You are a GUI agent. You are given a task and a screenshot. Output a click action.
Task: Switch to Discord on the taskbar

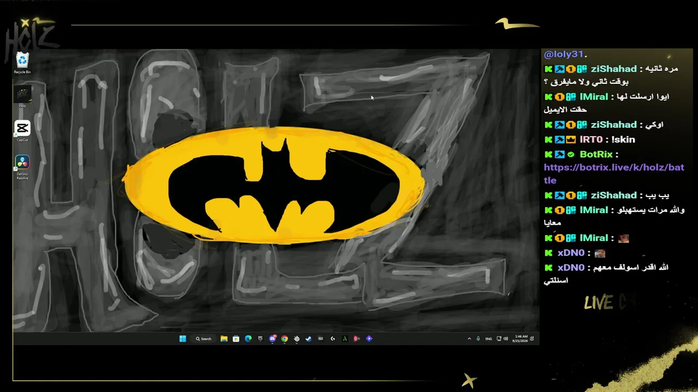(x=273, y=339)
